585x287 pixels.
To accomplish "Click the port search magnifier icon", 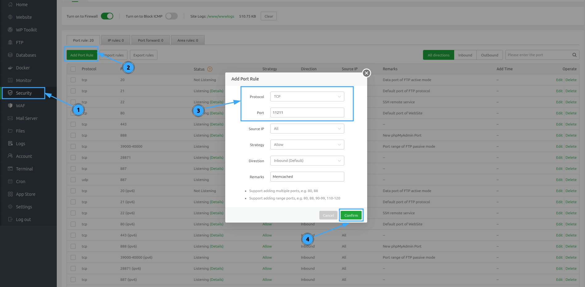I will coord(574,55).
